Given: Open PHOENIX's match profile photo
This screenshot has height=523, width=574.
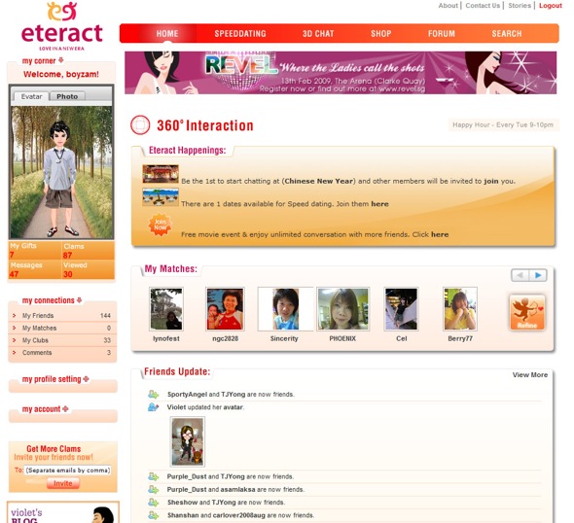Looking at the screenshot, I should point(342,309).
